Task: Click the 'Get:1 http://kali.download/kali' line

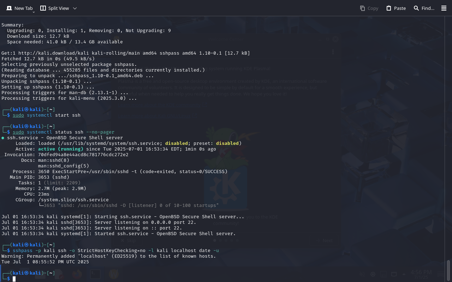Action: [x=126, y=53]
